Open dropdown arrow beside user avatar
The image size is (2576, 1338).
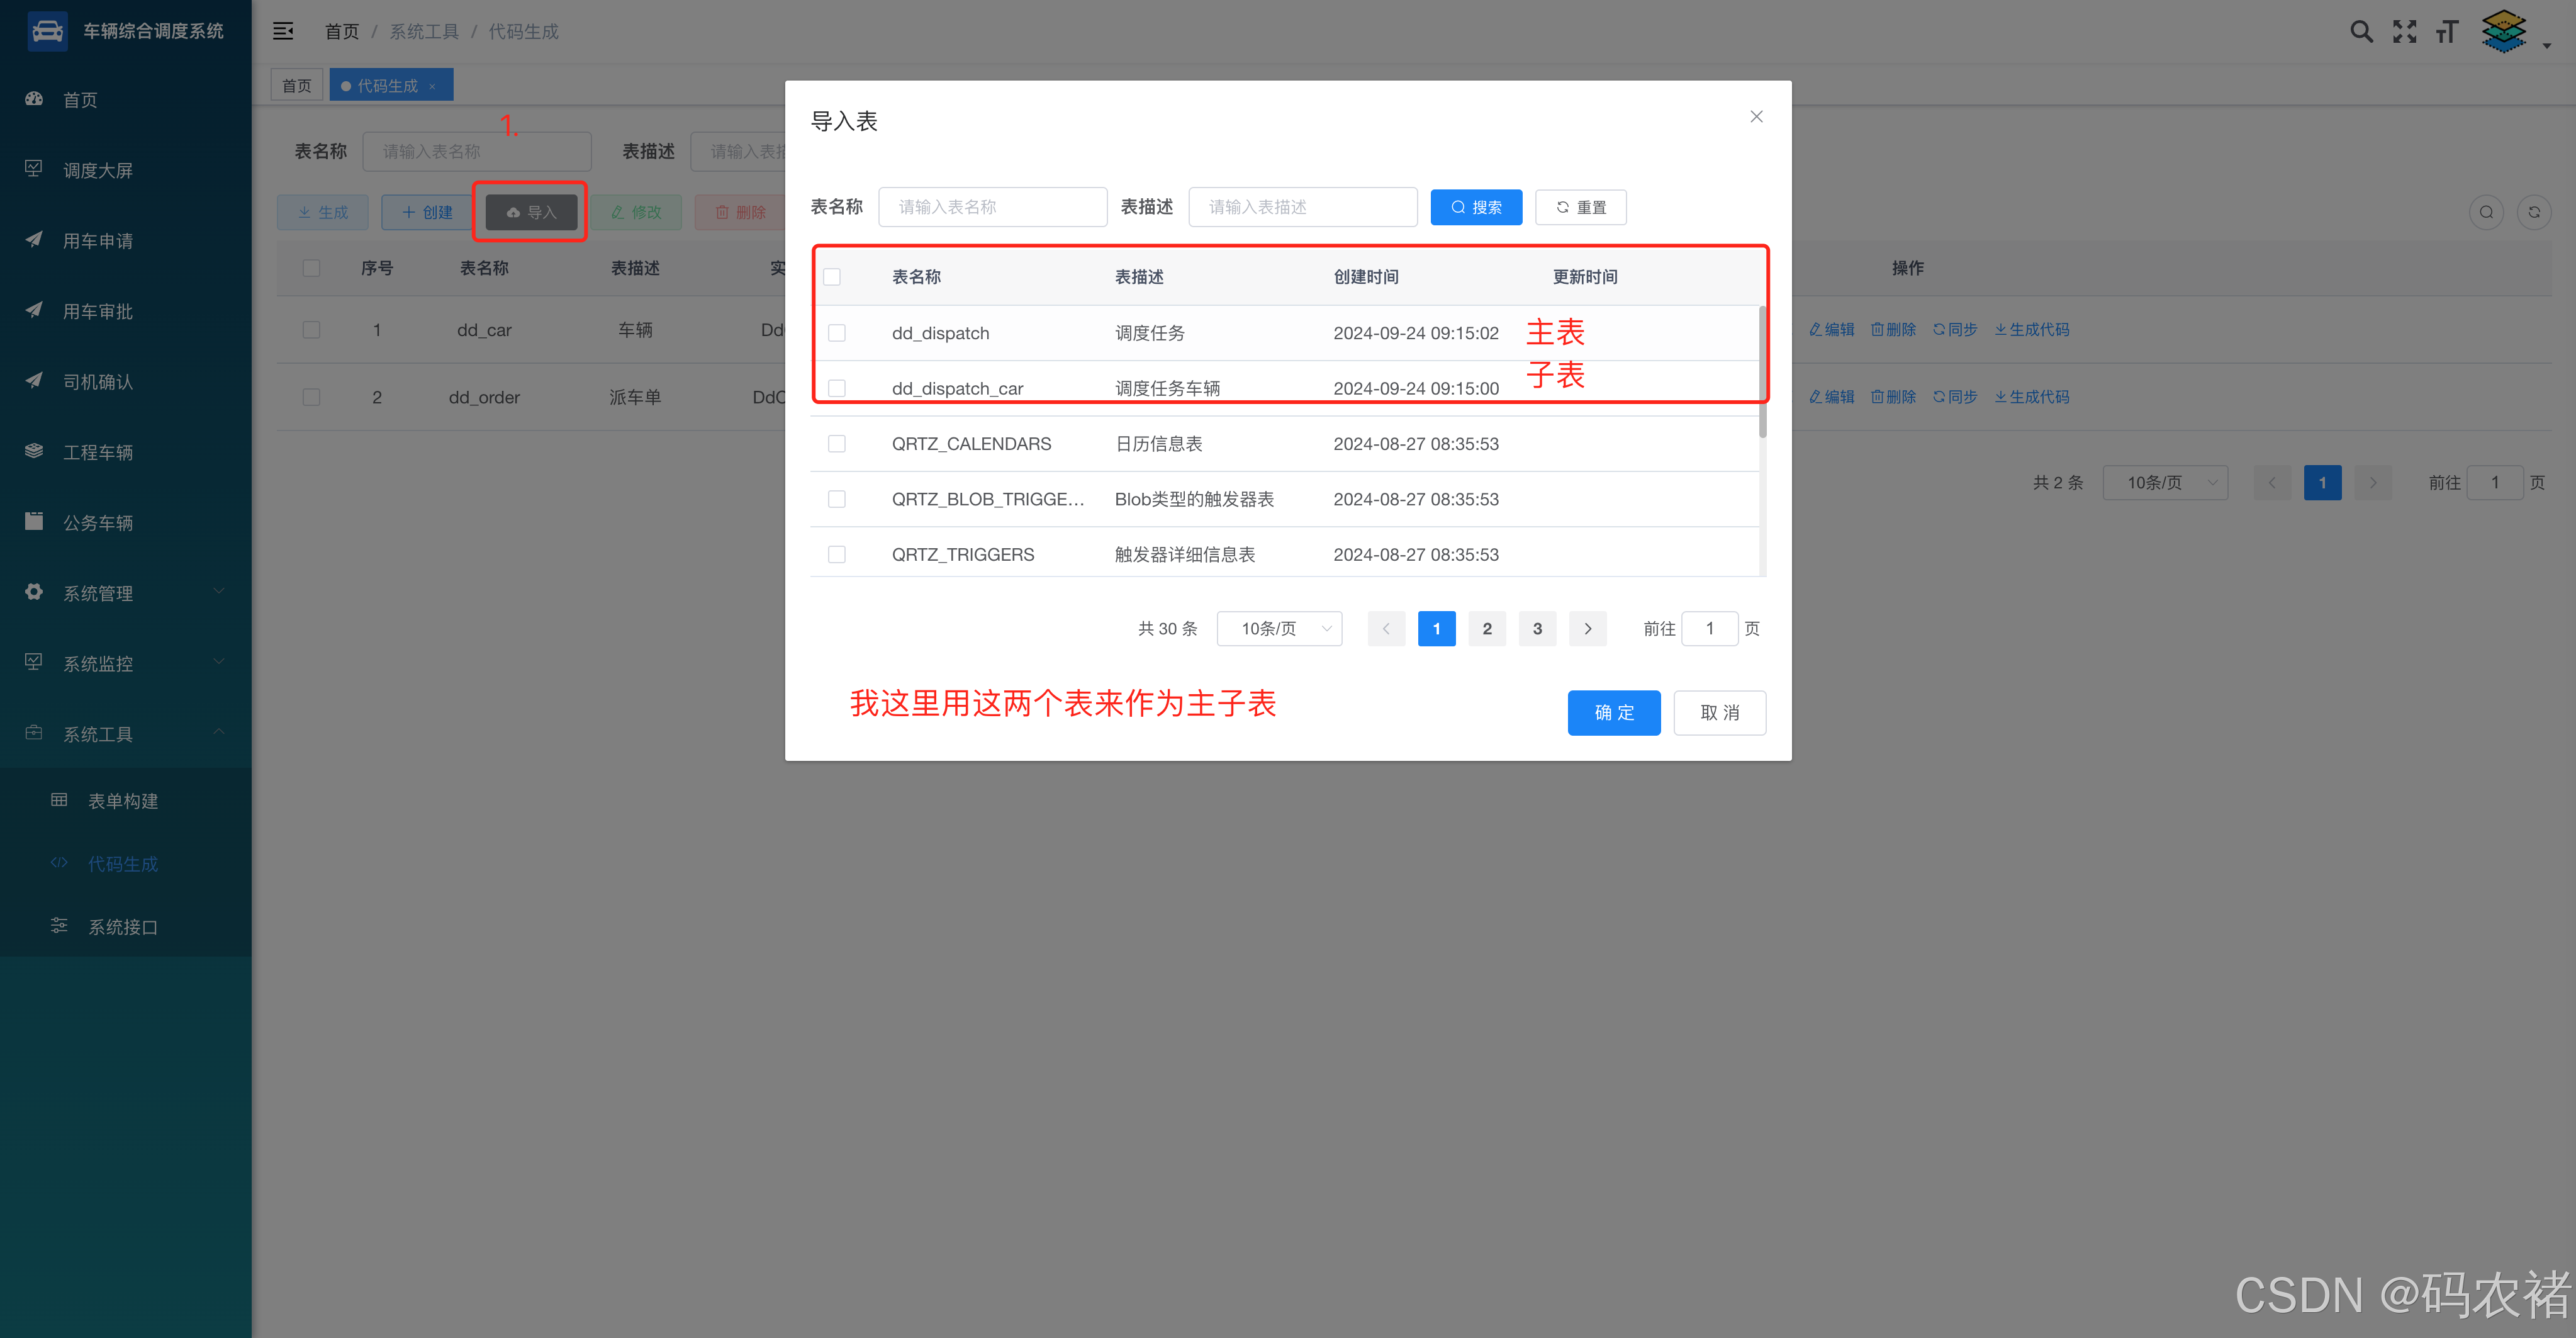tap(2546, 46)
